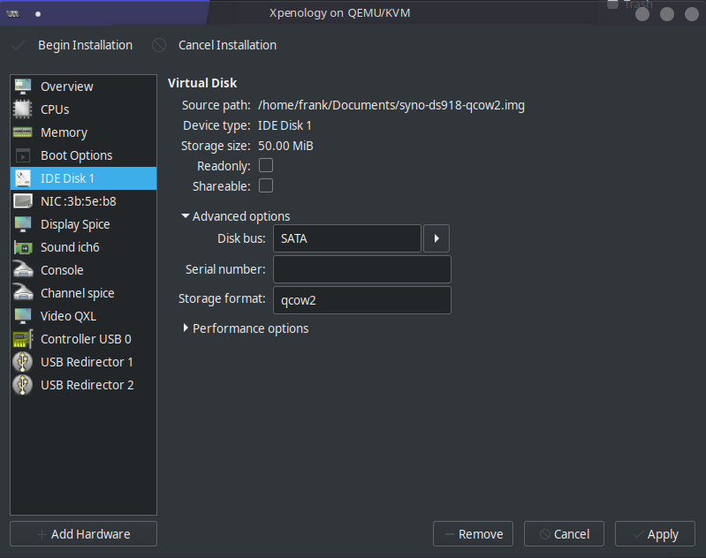Select the highlighted IDE Disk 1 row
This screenshot has width=706, height=558.
pos(83,178)
